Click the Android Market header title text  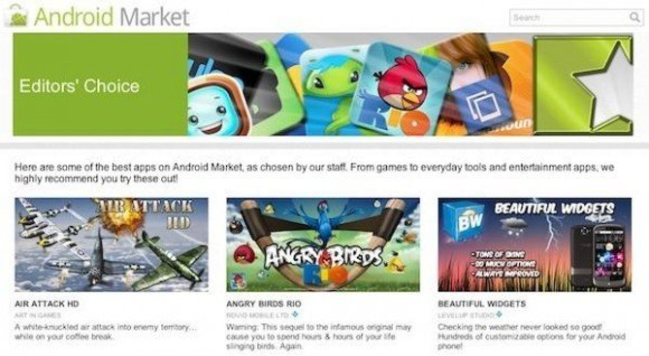click(x=112, y=16)
